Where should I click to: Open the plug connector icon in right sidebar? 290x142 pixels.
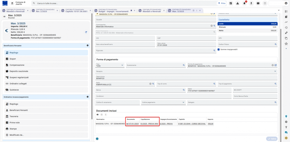[286, 33]
